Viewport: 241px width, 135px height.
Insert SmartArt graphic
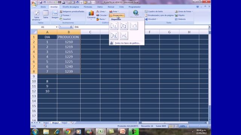tap(65, 19)
